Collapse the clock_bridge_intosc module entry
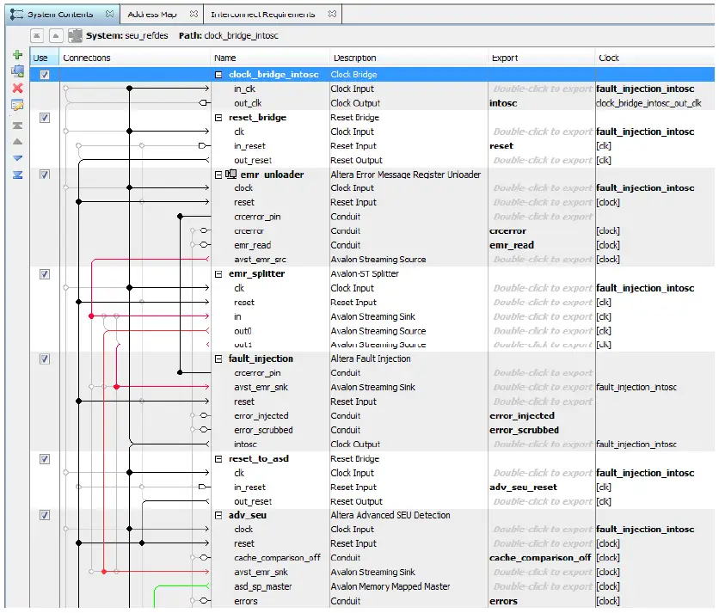719x613 pixels. [x=218, y=75]
